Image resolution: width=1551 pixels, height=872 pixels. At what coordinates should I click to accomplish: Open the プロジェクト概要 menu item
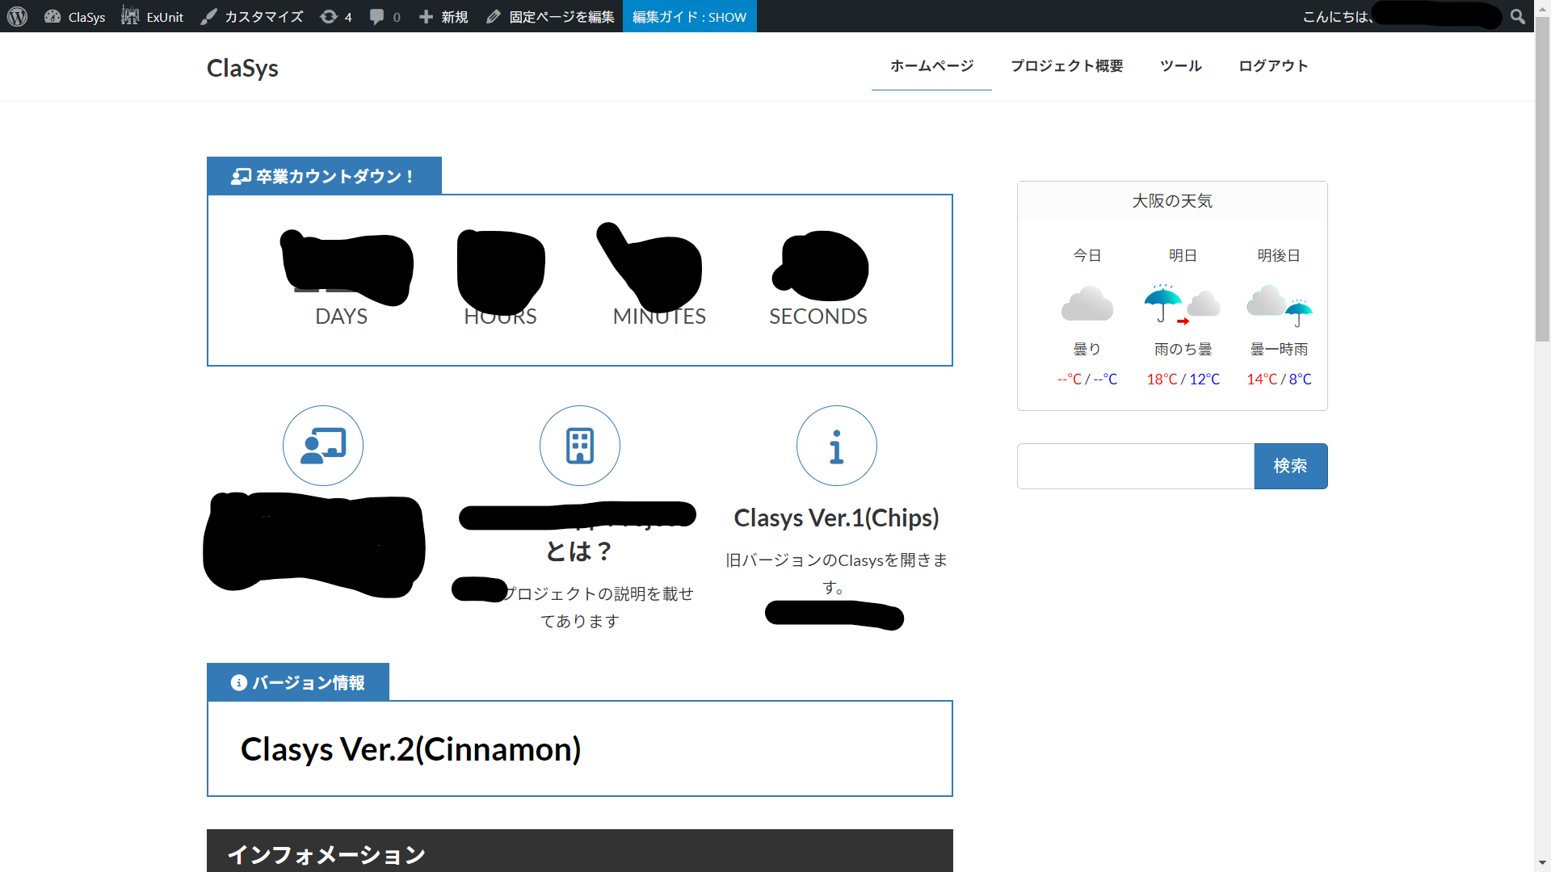coord(1066,66)
